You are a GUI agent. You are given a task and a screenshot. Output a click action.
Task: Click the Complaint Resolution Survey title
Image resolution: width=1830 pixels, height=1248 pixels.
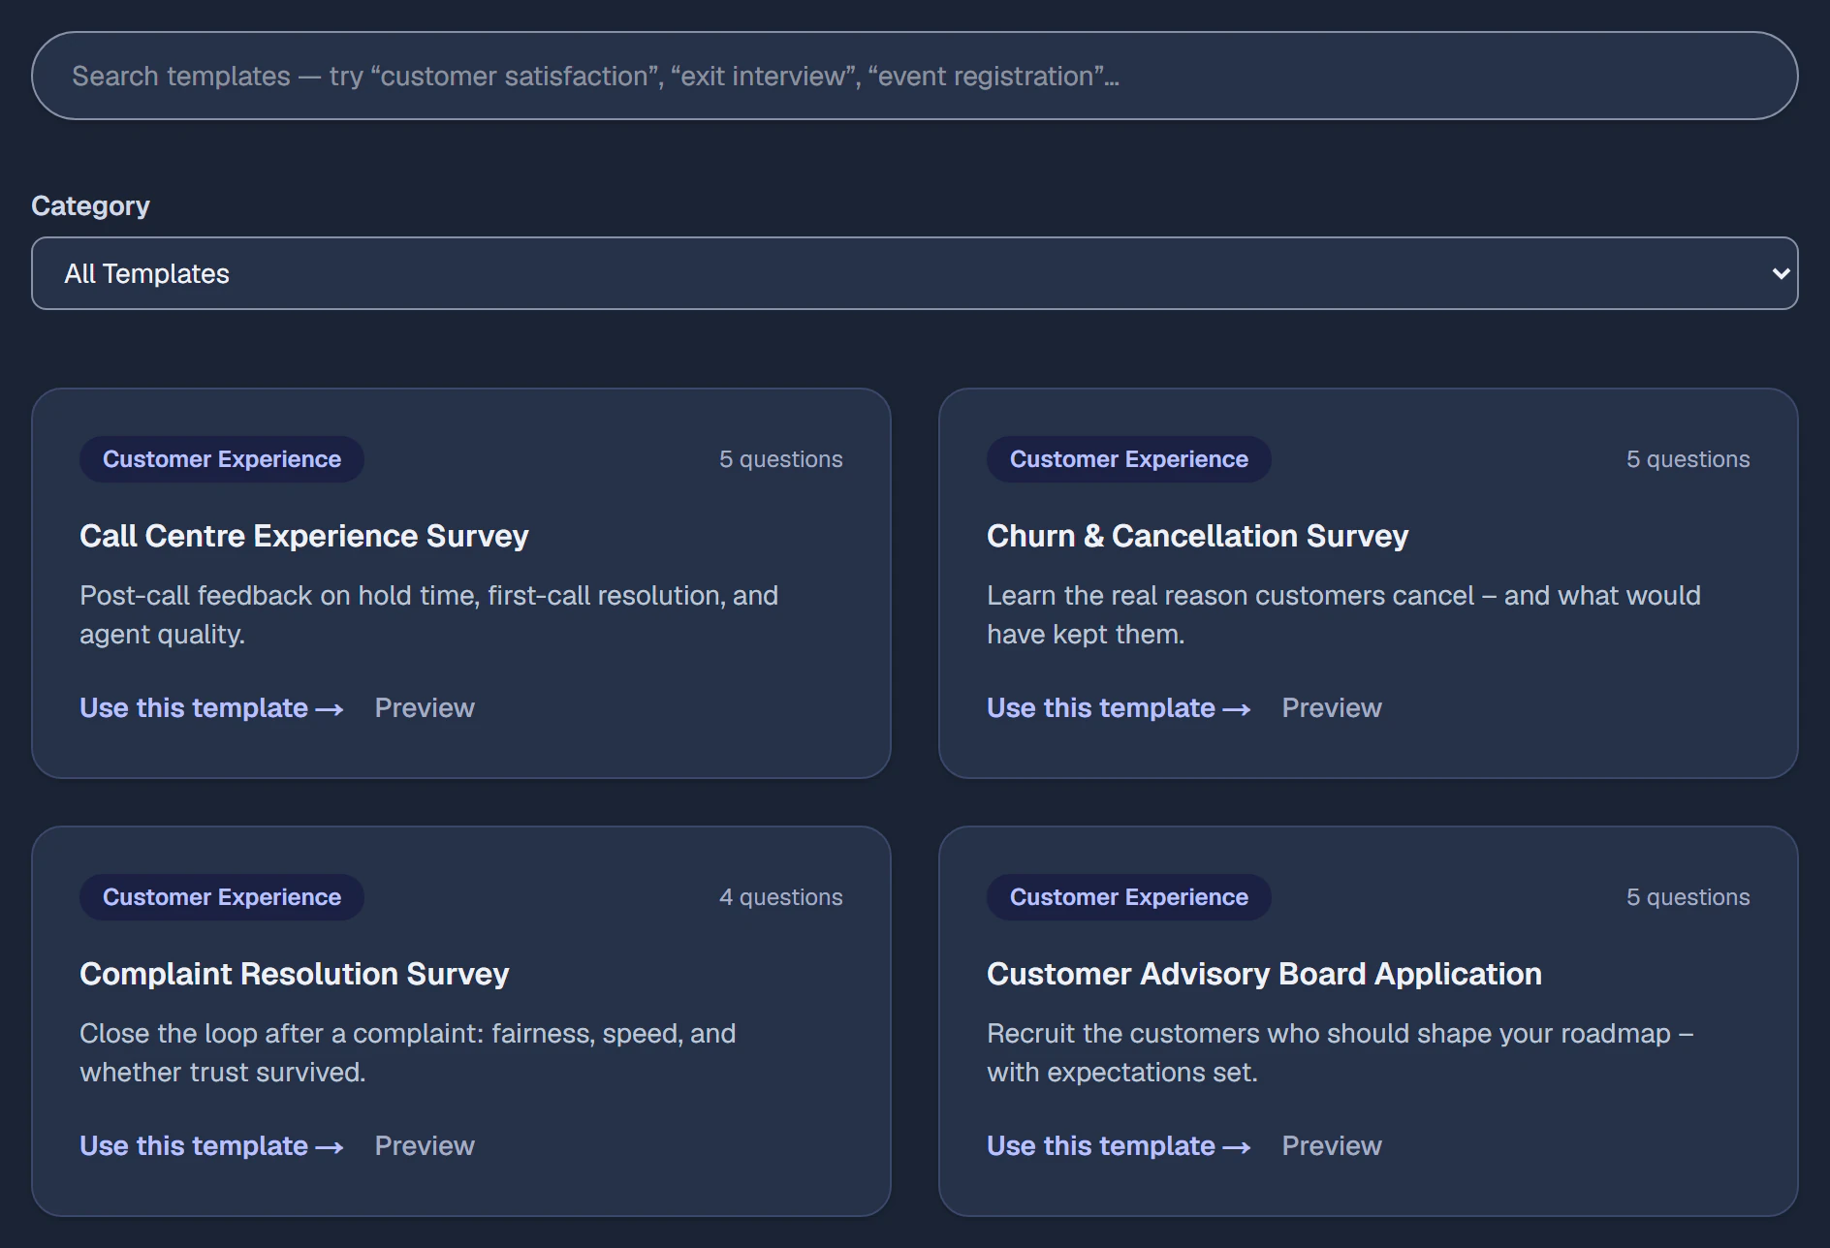[294, 974]
